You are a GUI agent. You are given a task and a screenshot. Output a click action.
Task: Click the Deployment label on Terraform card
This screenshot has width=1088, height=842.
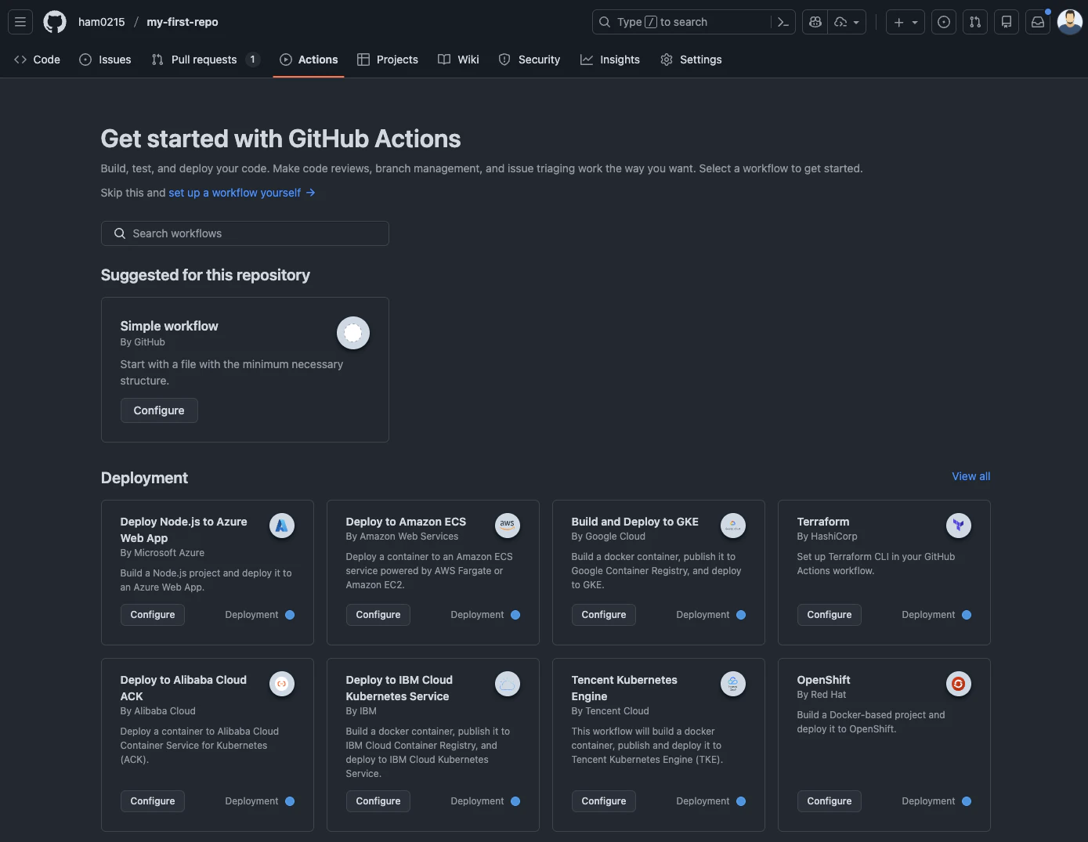[928, 615]
